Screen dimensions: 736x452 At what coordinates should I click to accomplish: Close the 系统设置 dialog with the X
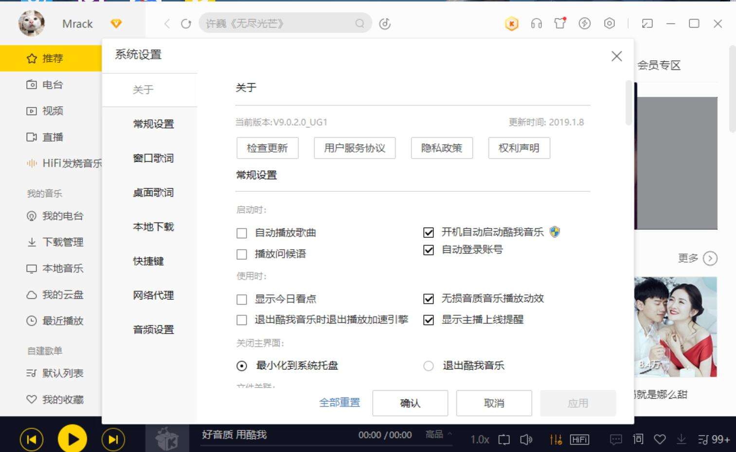616,56
